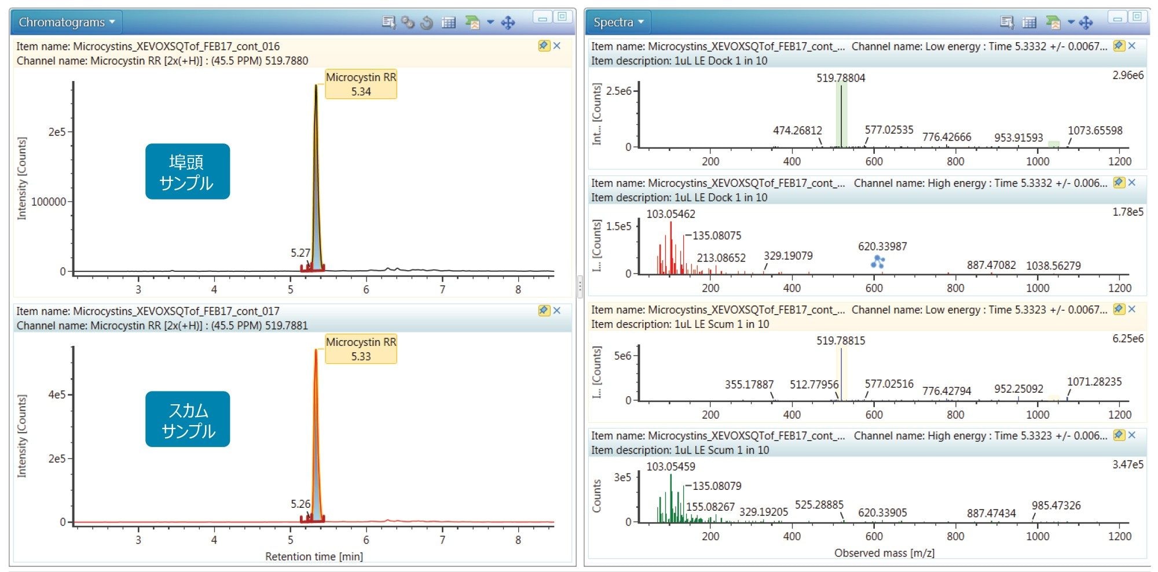Click the Microcystin RR 5.34 peak label

coord(361,84)
